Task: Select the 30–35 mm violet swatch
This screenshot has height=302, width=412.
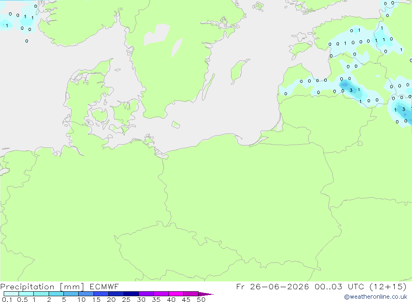Action: [146, 294]
